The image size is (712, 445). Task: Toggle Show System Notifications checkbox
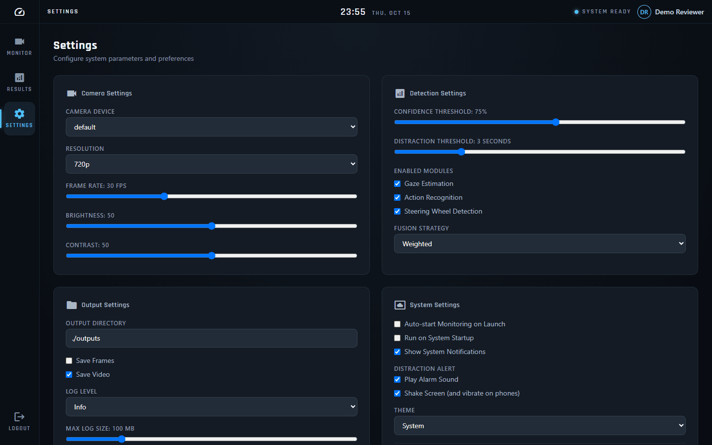398,352
